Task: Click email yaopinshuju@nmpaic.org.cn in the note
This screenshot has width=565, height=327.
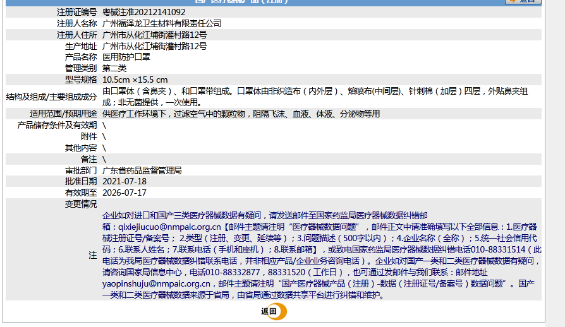Action: (x=156, y=283)
